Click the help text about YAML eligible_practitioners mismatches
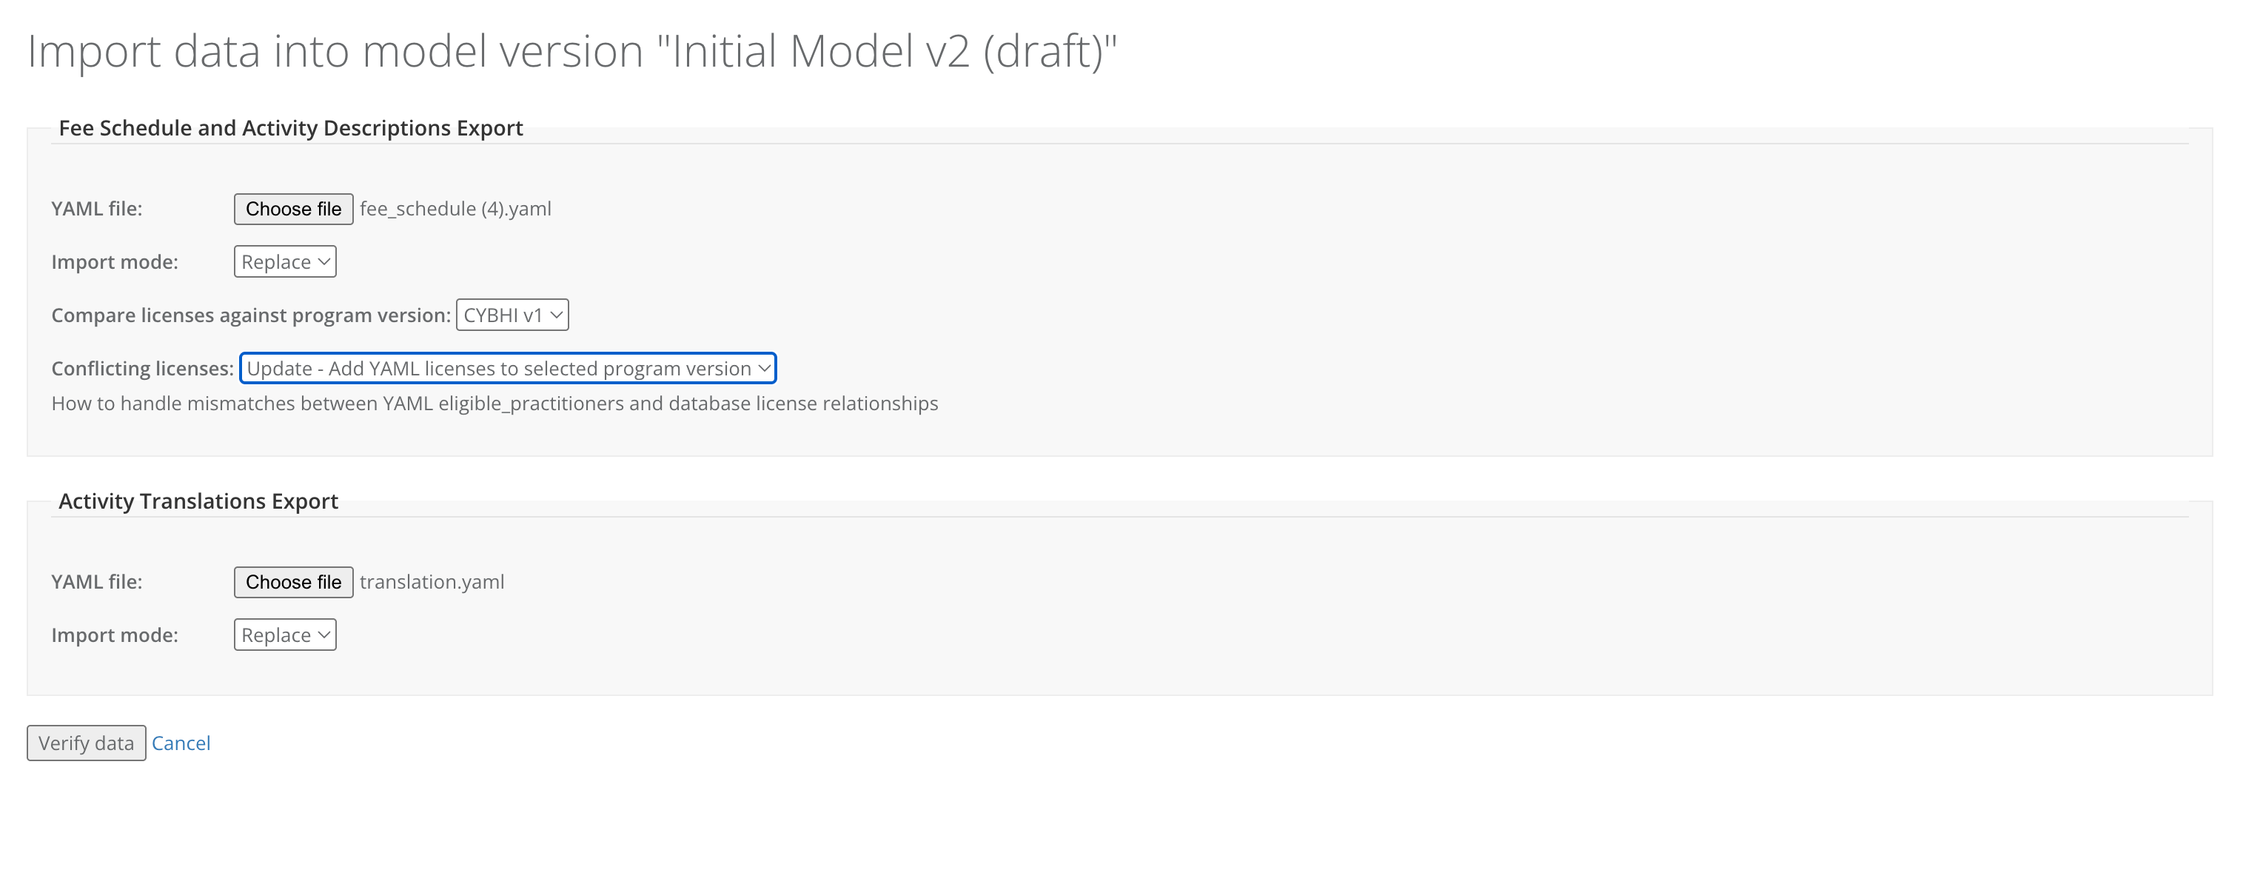The height and width of the screenshot is (890, 2243). pyautogui.click(x=494, y=404)
